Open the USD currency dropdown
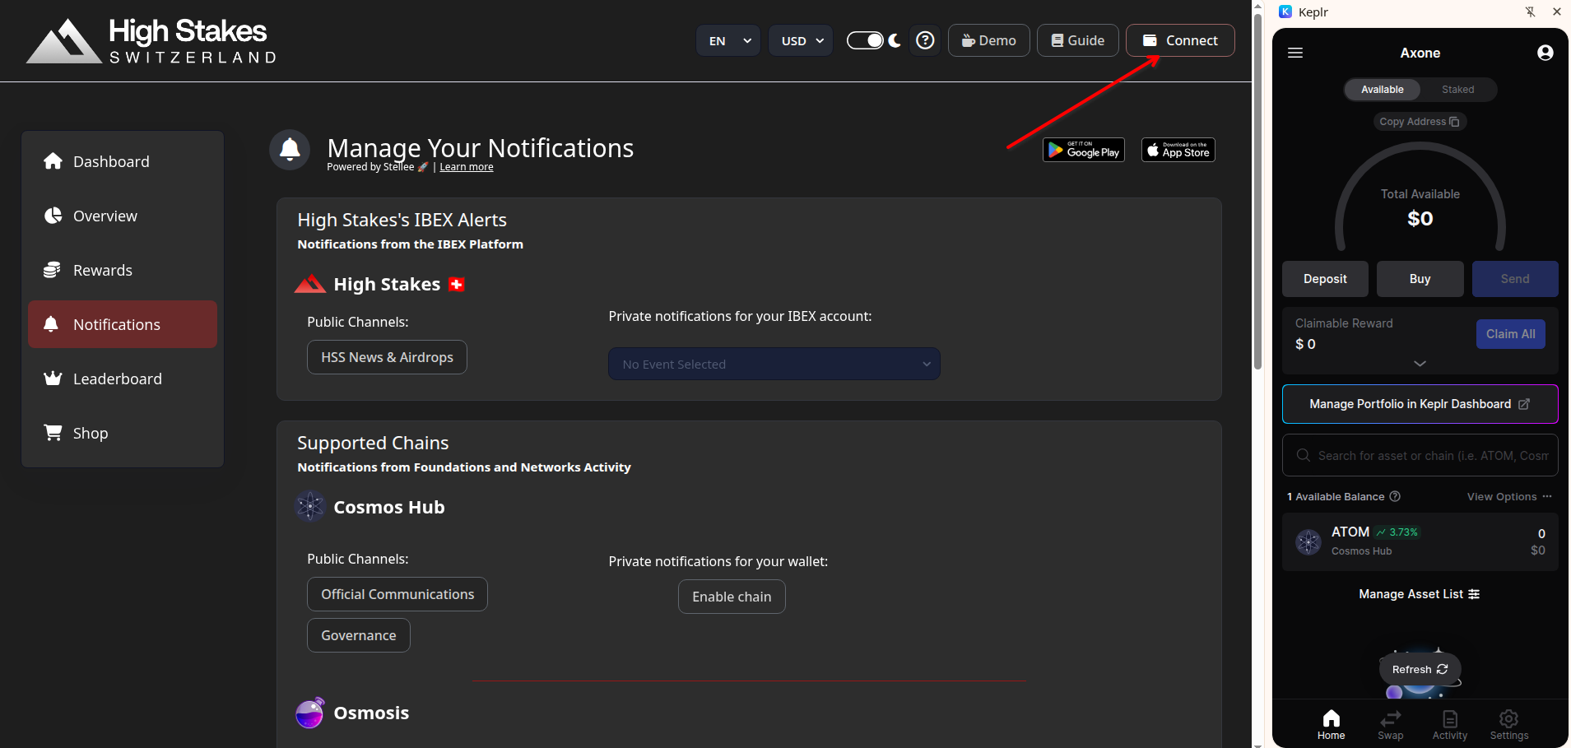Screen dimensions: 1571x748 coord(801,40)
